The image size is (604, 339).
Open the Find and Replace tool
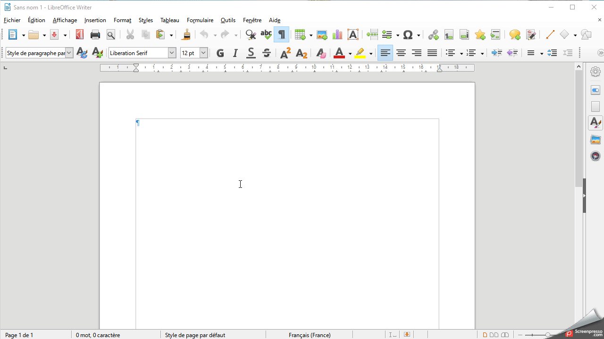click(251, 34)
